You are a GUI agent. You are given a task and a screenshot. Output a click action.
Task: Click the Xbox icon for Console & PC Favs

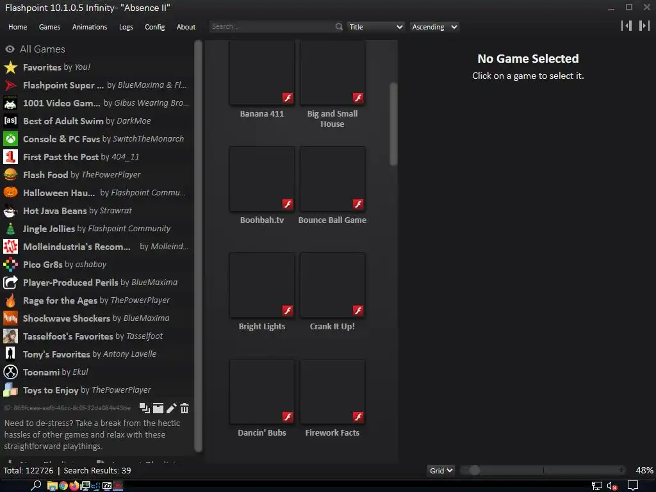pos(10,139)
